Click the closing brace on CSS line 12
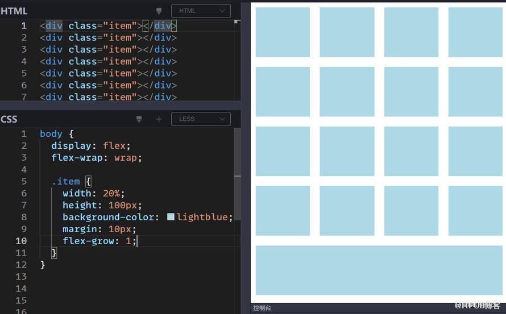This screenshot has width=506, height=314. (43, 265)
